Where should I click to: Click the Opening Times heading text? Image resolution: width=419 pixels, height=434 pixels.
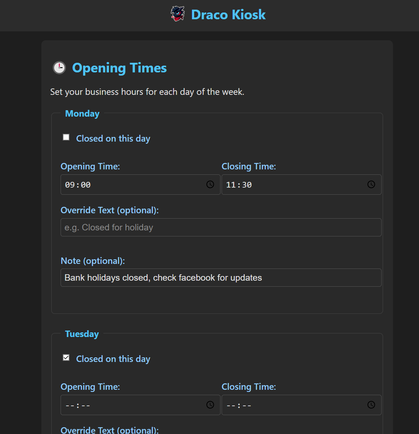click(x=119, y=68)
